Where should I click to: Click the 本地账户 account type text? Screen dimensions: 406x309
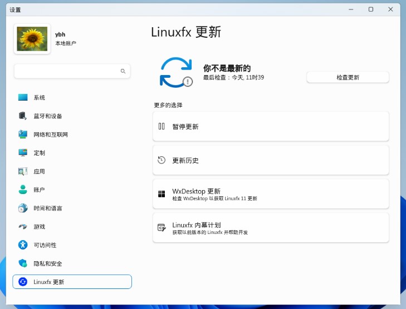[66, 43]
